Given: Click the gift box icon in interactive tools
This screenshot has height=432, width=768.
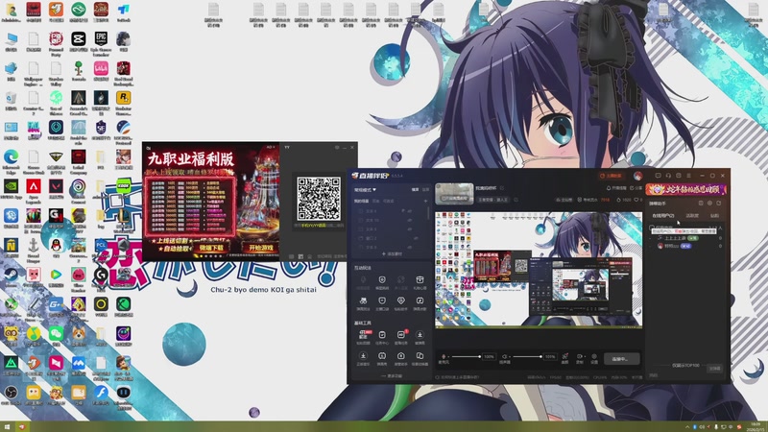Looking at the screenshot, I should coord(420,279).
